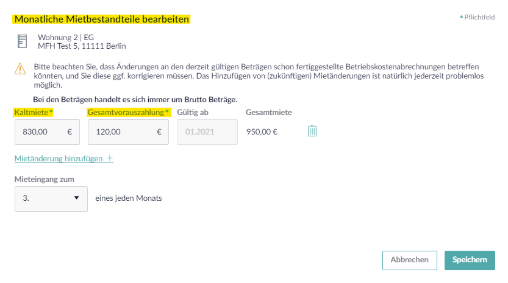This screenshot has width=508, height=283.
Task: Click the Monatliche Mietbestandteile bearbeiten heading
Action: point(101,19)
